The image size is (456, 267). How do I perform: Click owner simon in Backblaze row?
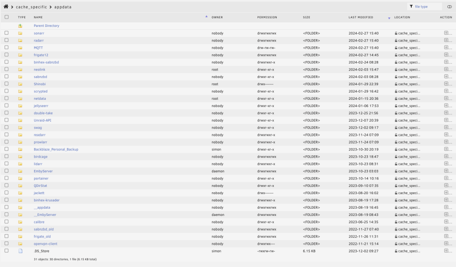[216, 149]
